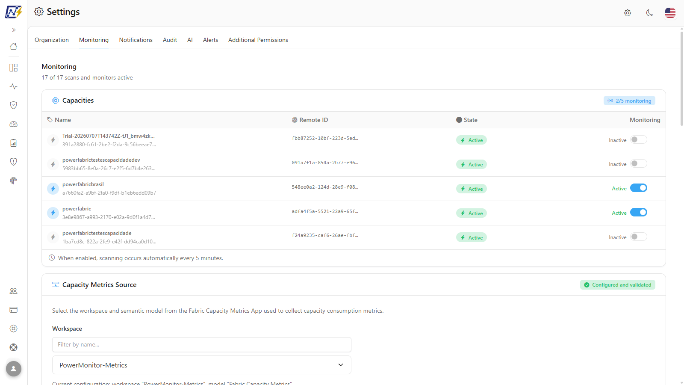Open the gauge speedometer icon in the sidebar
Viewport: 684px width, 385px height.
point(14,124)
